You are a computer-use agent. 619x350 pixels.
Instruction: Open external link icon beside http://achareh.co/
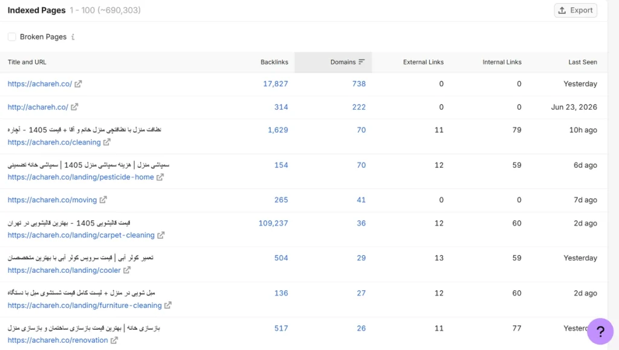[74, 107]
